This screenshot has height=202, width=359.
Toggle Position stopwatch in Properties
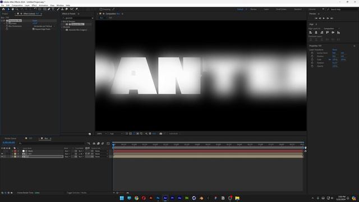point(312,56)
